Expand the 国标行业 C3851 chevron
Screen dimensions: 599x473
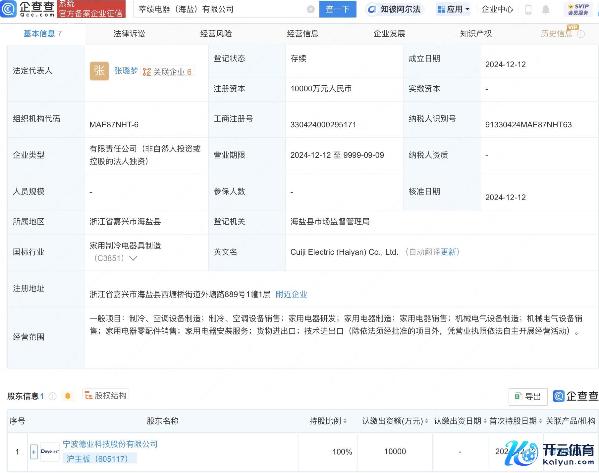tap(133, 258)
